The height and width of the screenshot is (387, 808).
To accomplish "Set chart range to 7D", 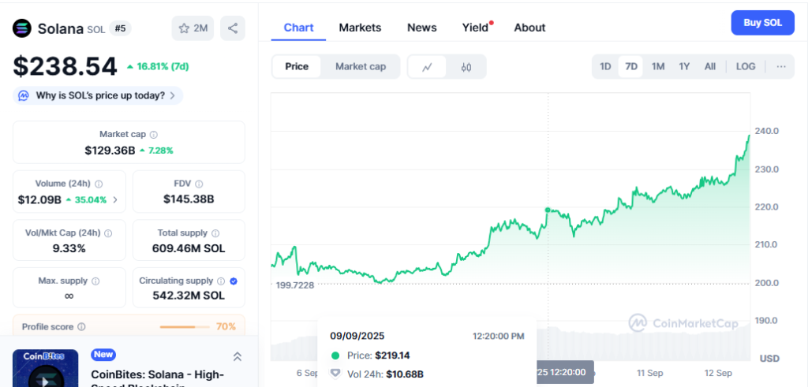I will coord(630,66).
